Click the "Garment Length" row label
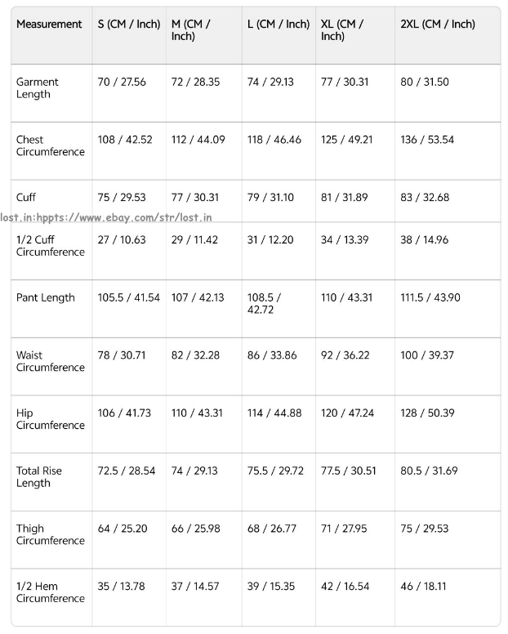Viewport: 508px width, 634px height. (38, 88)
